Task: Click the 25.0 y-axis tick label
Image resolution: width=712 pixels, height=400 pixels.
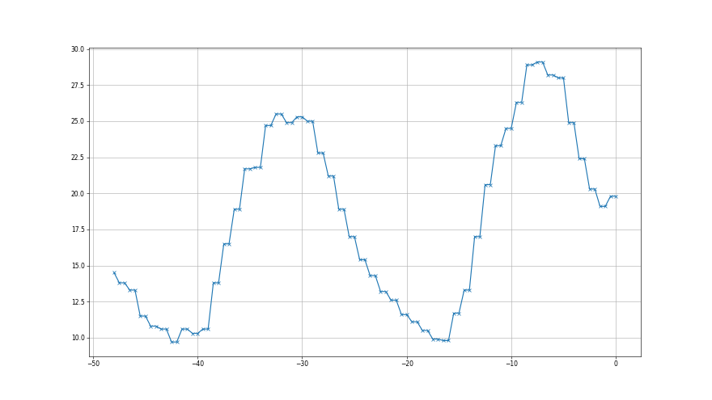Action: tap(77, 121)
